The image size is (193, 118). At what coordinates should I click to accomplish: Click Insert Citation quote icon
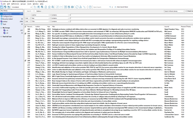pos(65,7)
